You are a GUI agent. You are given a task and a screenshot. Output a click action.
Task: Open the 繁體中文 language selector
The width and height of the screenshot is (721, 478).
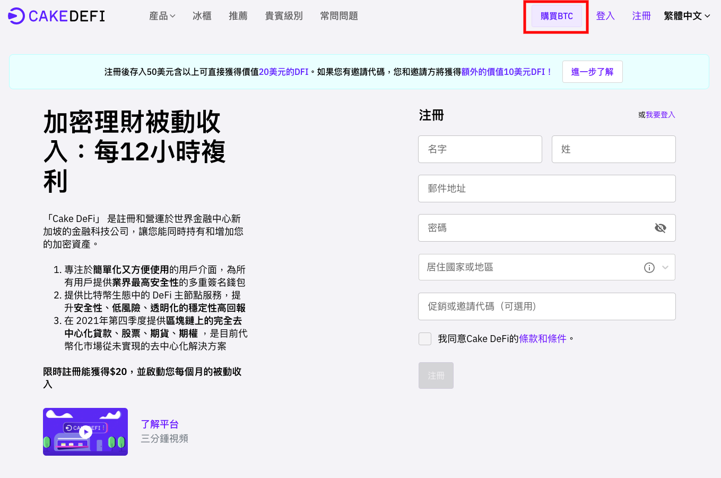(x=687, y=16)
